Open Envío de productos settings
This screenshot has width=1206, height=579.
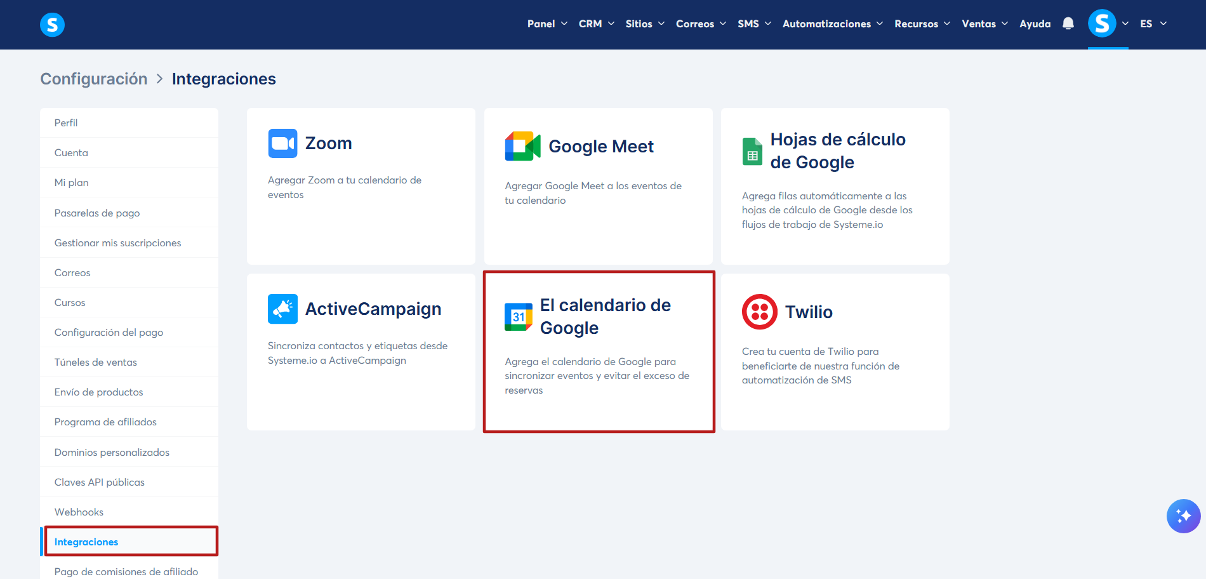tap(129, 392)
